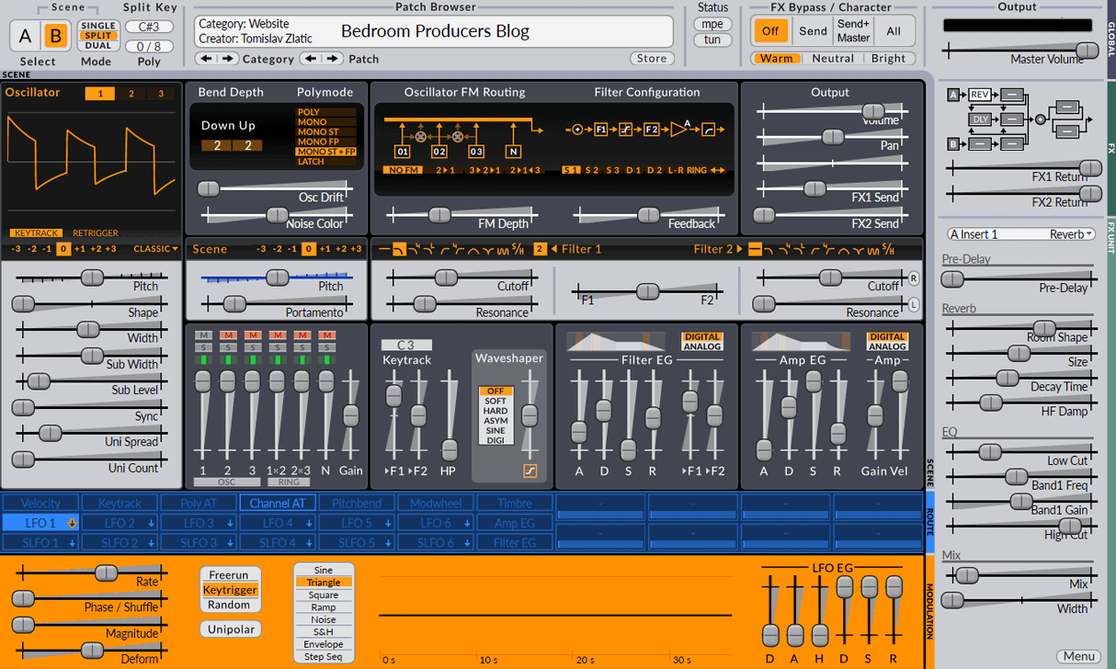1116x669 pixels.
Task: Switch Filter EG to Analog mode
Action: coord(702,346)
